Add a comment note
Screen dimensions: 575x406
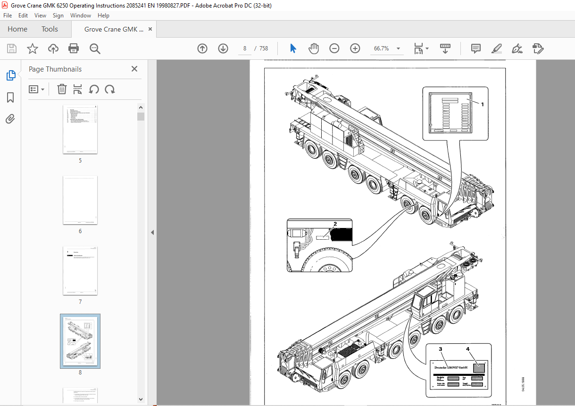(476, 49)
